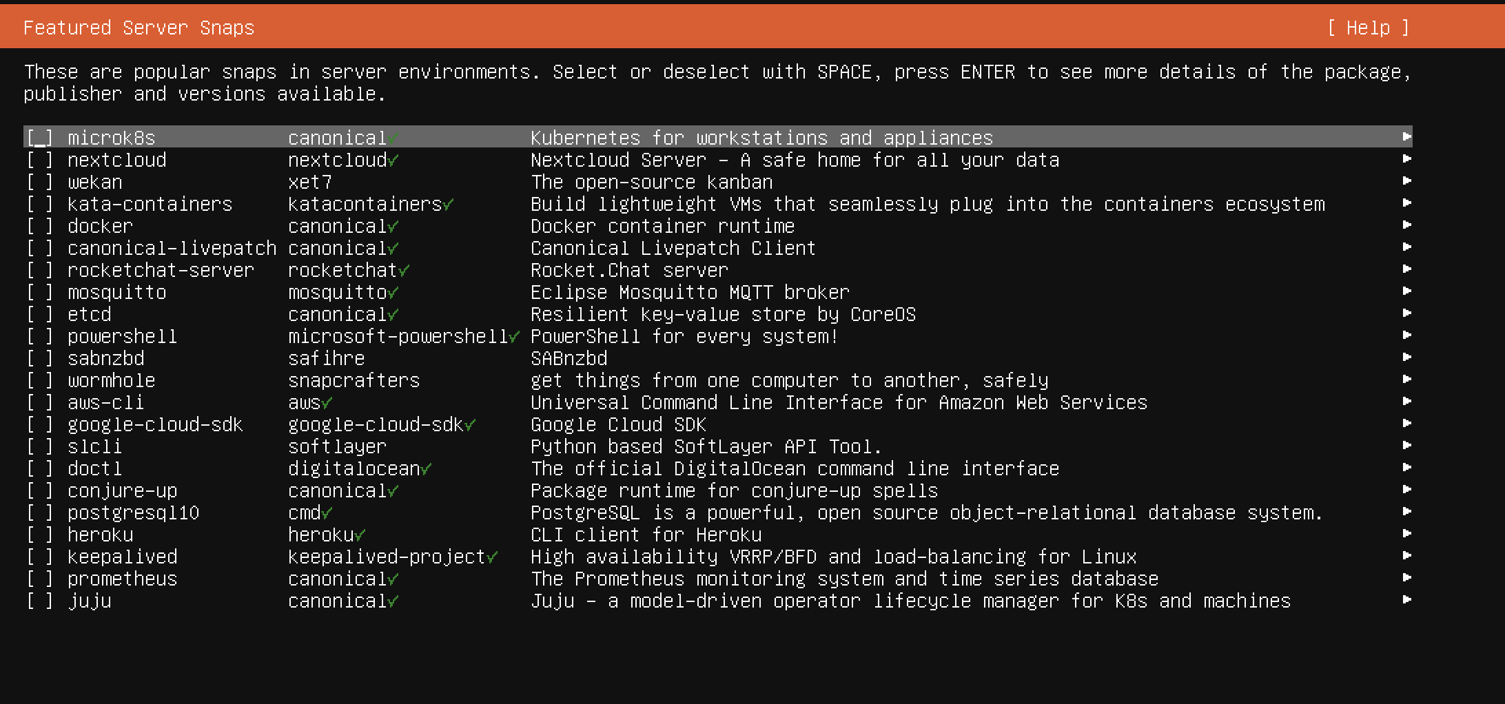Screen dimensions: 1505x704
Task: Click the doctl snap name
Action: [x=94, y=468]
